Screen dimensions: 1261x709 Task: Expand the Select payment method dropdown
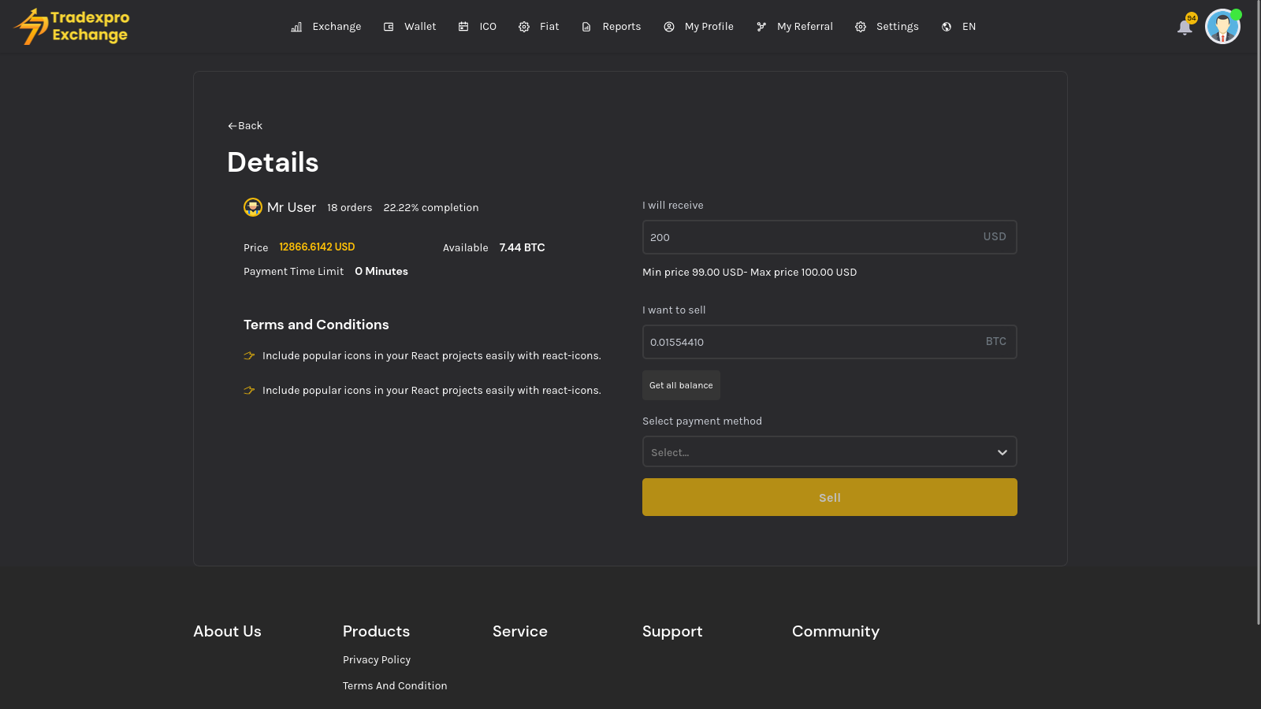[x=820, y=452]
